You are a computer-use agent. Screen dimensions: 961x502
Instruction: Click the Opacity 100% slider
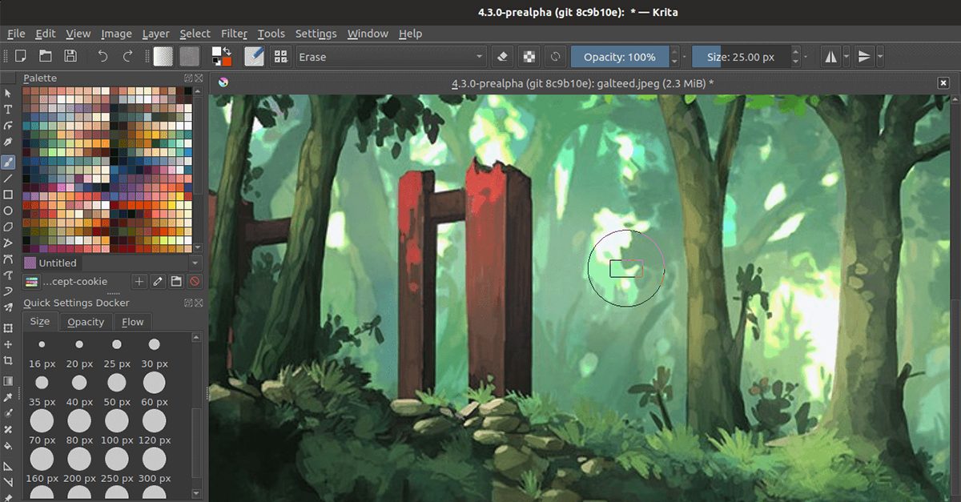coord(621,56)
